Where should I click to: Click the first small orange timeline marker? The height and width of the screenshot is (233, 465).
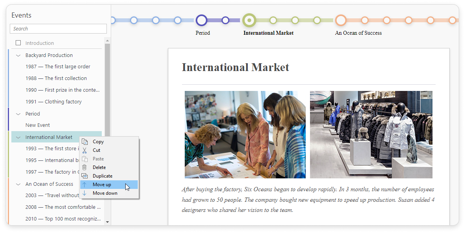[x=365, y=20]
